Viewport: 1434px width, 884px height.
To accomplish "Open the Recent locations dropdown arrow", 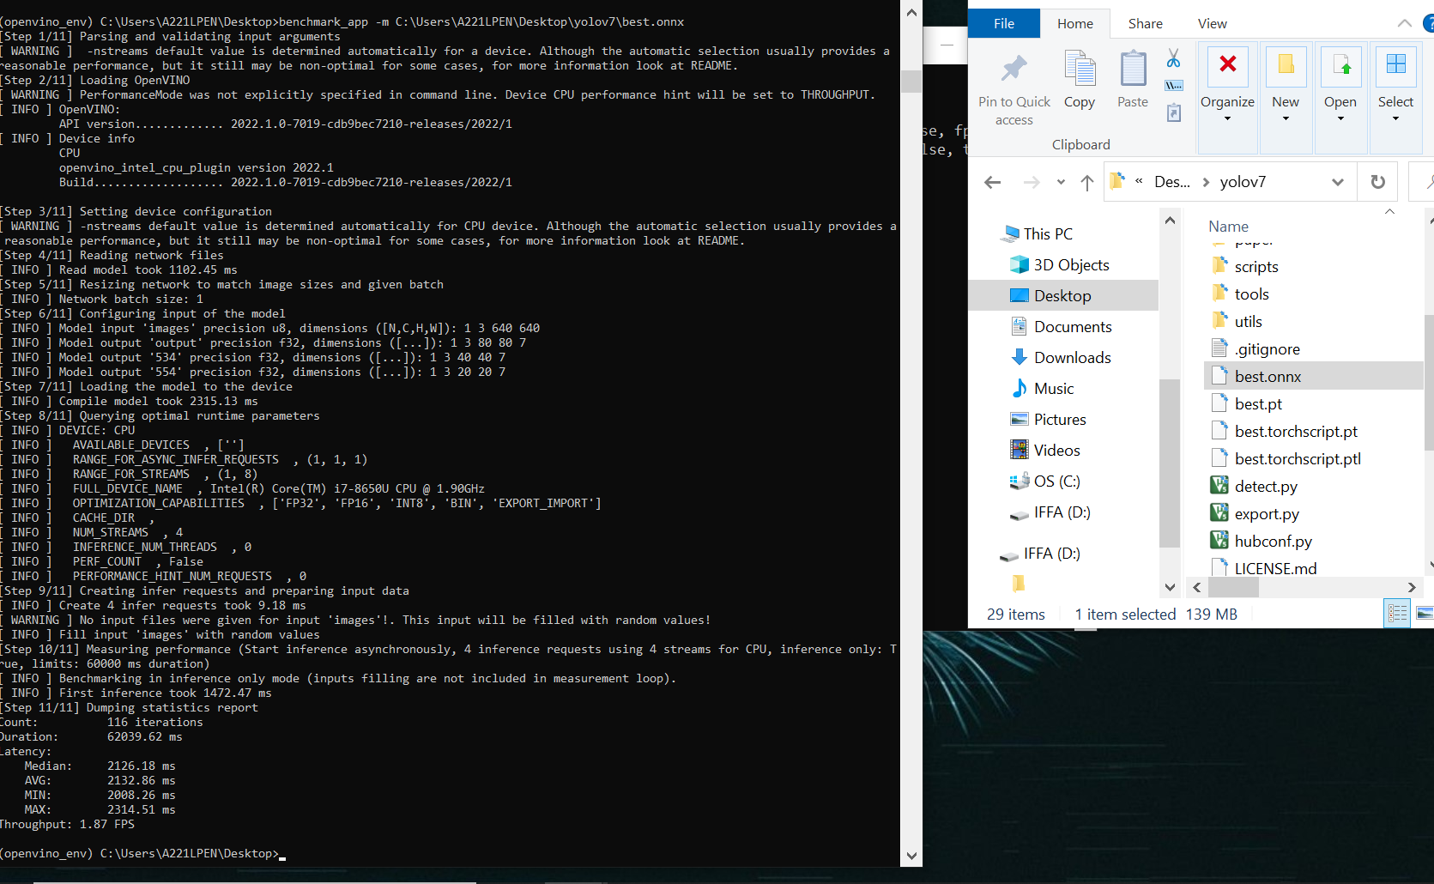I will pos(1061,182).
